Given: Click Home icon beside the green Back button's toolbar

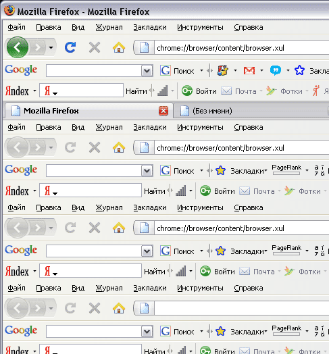Looking at the screenshot, I should [x=119, y=47].
